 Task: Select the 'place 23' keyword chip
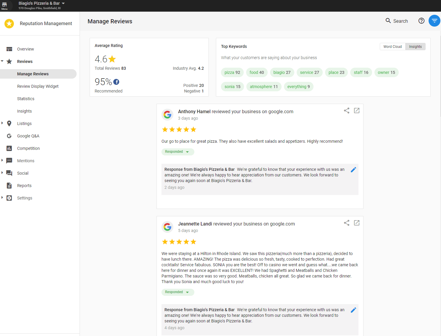click(336, 72)
